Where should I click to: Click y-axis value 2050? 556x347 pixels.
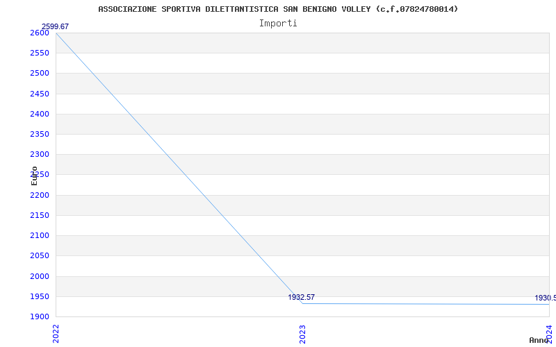point(40,255)
